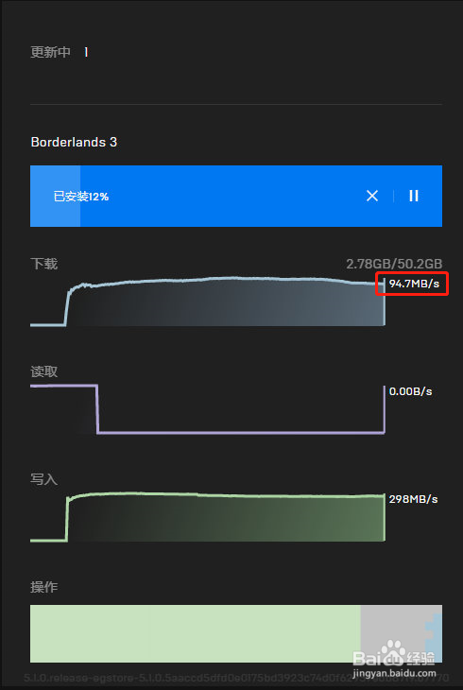Click the 更新中 section header
The width and height of the screenshot is (463, 690).
point(50,52)
